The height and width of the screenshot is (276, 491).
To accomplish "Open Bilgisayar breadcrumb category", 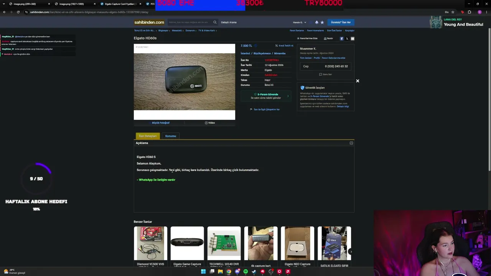I will 163,30.
